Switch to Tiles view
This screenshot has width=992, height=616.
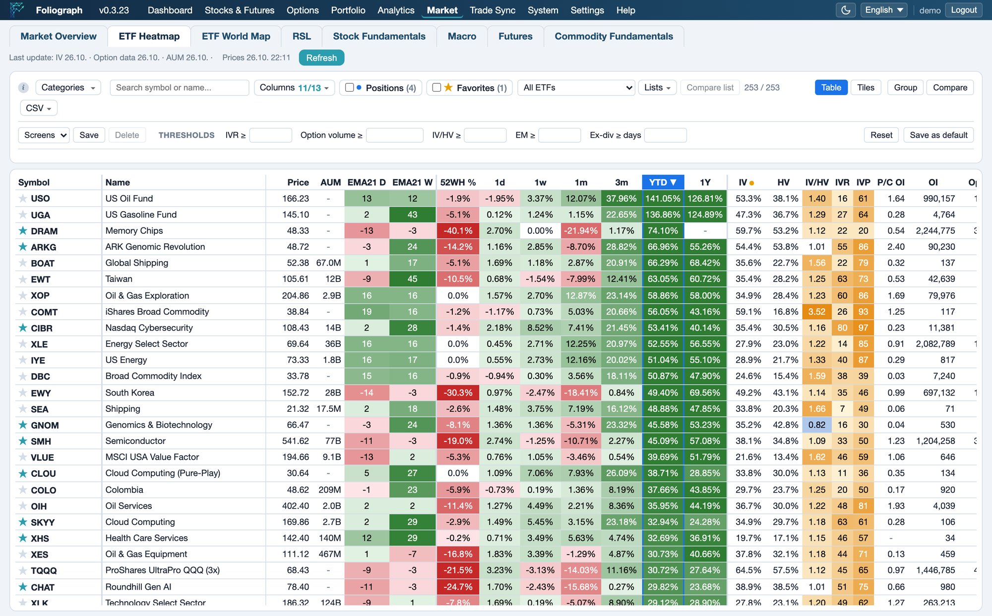tap(866, 88)
